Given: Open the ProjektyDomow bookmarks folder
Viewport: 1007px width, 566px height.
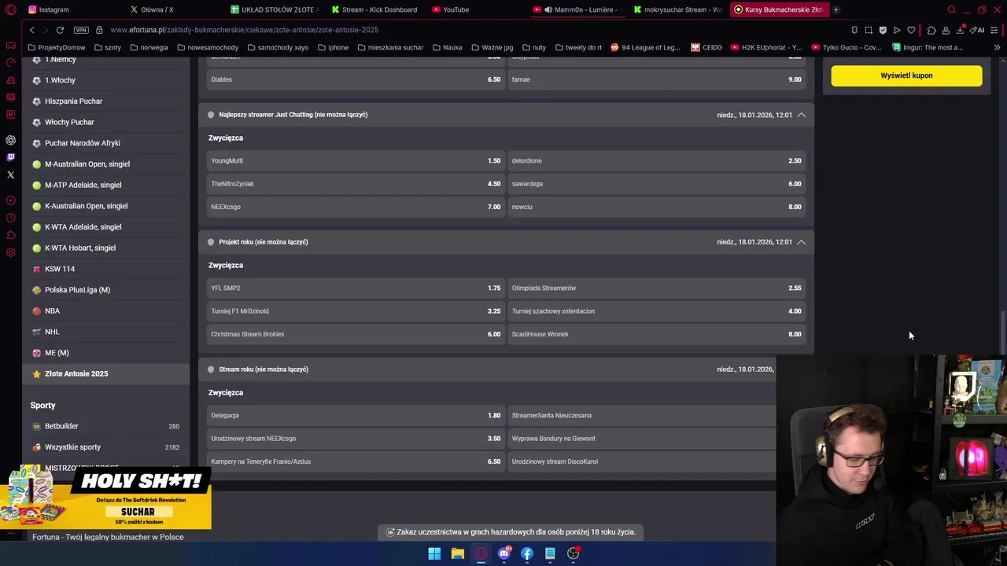Looking at the screenshot, I should tap(56, 47).
